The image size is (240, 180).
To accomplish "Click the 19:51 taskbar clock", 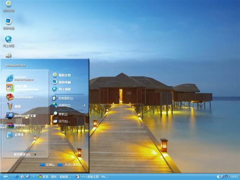I will 234,177.
